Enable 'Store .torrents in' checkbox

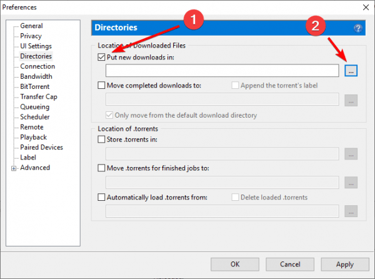click(102, 139)
